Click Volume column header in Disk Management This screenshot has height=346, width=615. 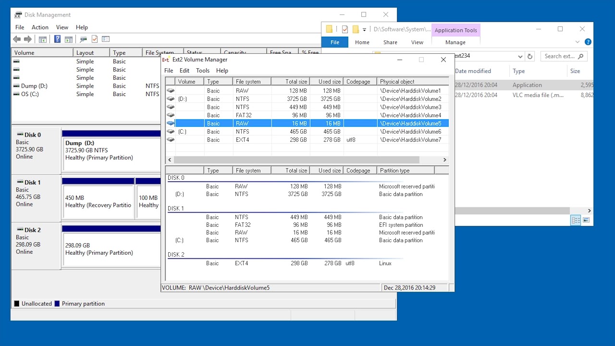point(42,53)
